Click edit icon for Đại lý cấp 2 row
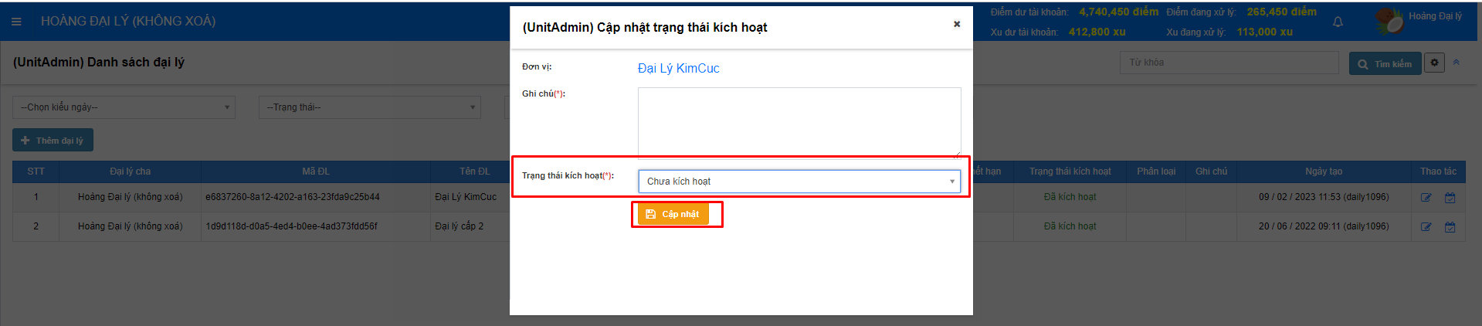 pos(1426,227)
